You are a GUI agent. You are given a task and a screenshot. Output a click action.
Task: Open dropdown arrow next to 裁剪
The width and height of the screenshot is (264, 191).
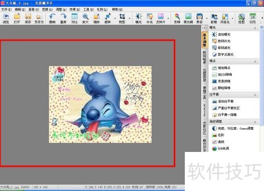(x=129, y=18)
